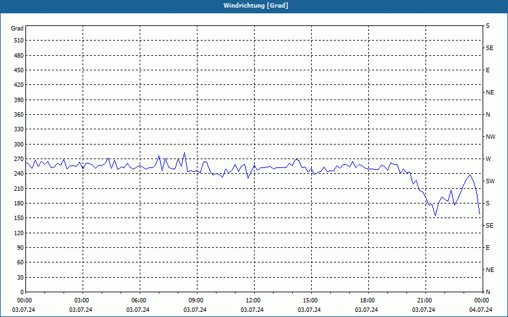The height and width of the screenshot is (317, 508).
Task: Click the 150 degree axis label
Action: coord(18,218)
